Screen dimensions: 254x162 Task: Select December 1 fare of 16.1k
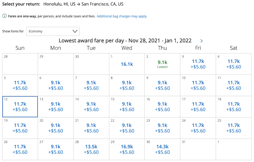(x=127, y=64)
